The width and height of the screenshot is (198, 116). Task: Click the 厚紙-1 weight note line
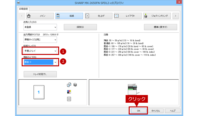(x=128, y=46)
